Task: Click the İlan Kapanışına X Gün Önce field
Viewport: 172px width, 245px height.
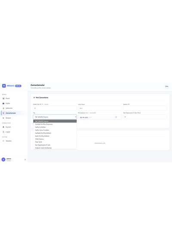Action: (x=145, y=117)
